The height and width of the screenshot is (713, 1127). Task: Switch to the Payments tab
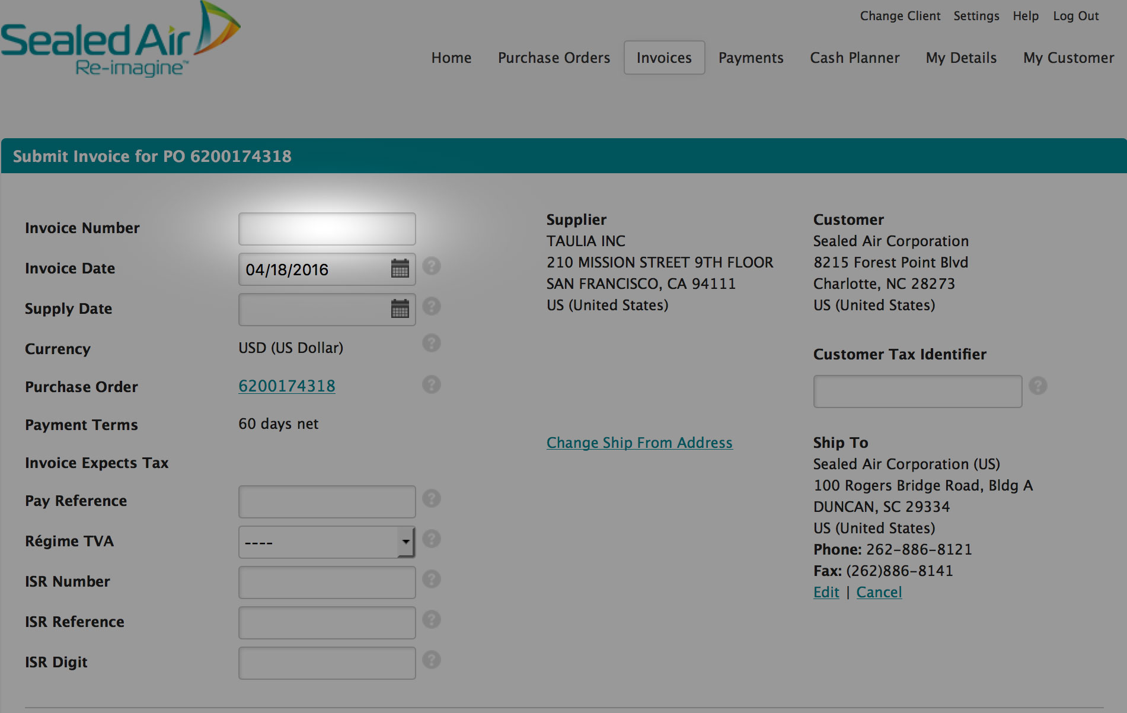click(x=751, y=58)
